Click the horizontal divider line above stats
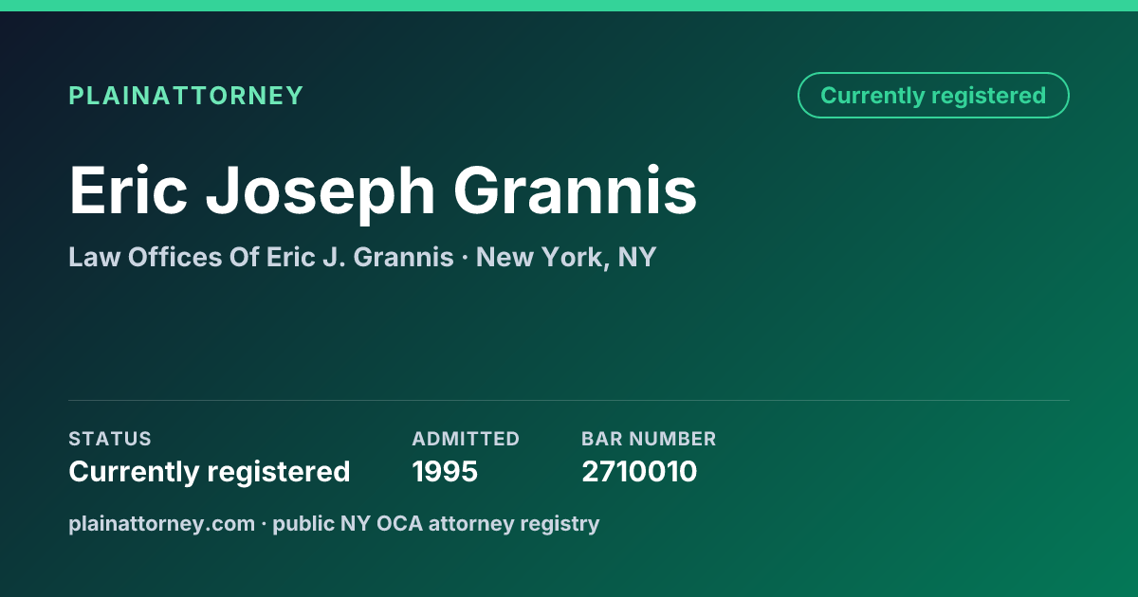 coord(569,400)
